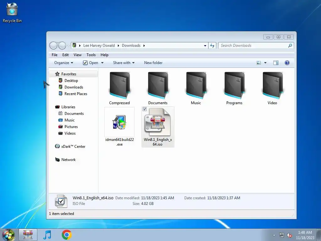Show hidden tray icons arrow
The height and width of the screenshot is (241, 321).
coord(274,235)
